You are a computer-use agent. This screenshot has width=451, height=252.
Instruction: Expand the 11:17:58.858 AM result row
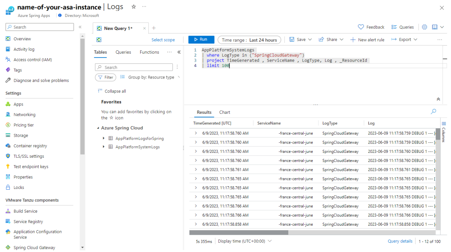pos(196,224)
